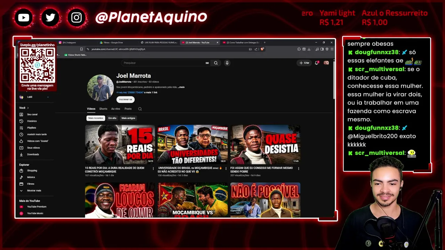Select the Mais recentes filter chip
Viewport: 445px width, 250px height.
pyautogui.click(x=96, y=118)
